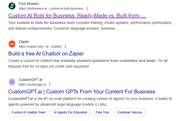Click the https://customgpt.ai URL text
The height and width of the screenshot is (121, 195).
[32, 85]
